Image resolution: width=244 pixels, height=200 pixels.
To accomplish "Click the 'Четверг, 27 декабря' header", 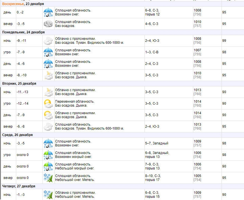I will [x=19, y=186].
